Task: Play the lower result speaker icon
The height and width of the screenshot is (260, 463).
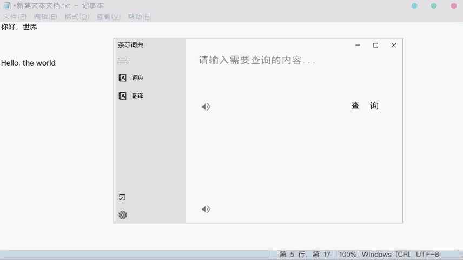Action: 206,209
